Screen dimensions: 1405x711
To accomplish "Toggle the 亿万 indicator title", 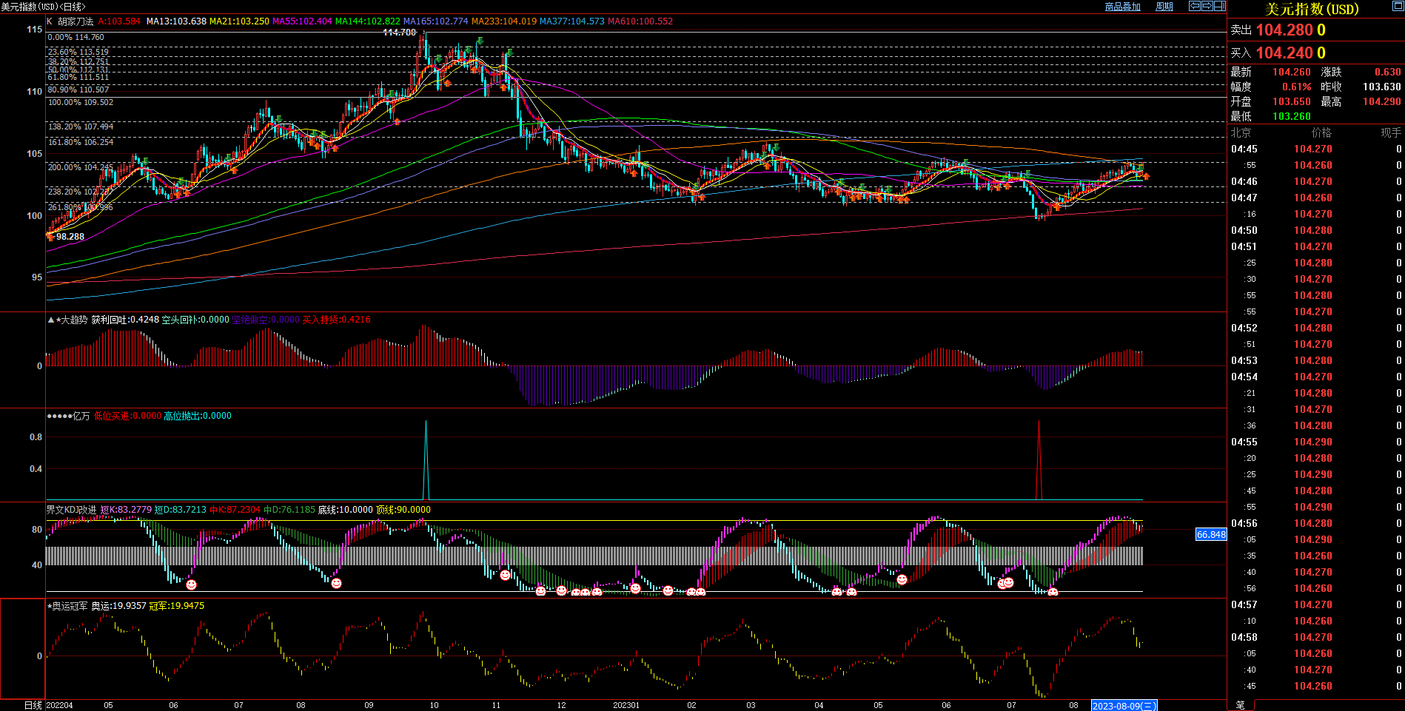I will click(81, 416).
